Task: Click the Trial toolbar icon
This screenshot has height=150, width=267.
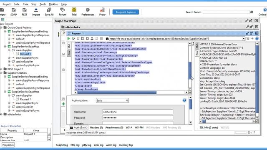Action: click(x=74, y=10)
